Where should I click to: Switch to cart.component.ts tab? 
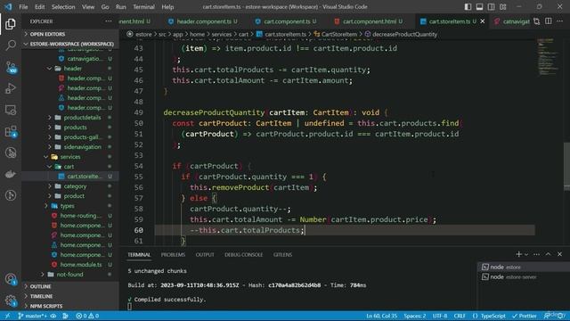(x=286, y=21)
